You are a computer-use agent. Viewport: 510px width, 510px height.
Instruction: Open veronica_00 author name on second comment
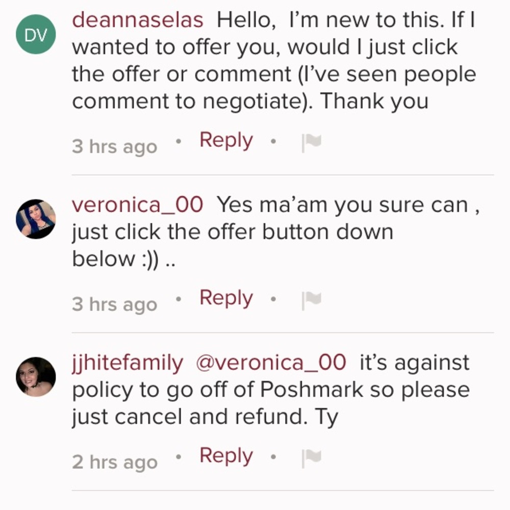pyautogui.click(x=137, y=205)
